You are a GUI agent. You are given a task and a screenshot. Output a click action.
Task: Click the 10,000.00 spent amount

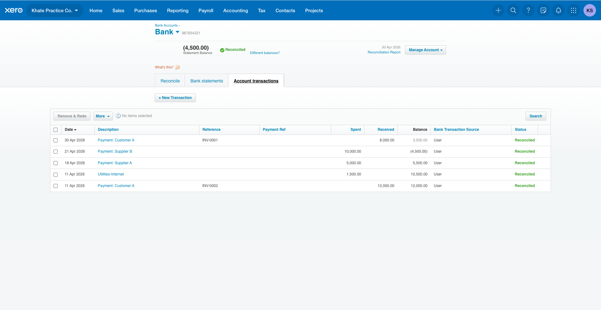tap(353, 151)
